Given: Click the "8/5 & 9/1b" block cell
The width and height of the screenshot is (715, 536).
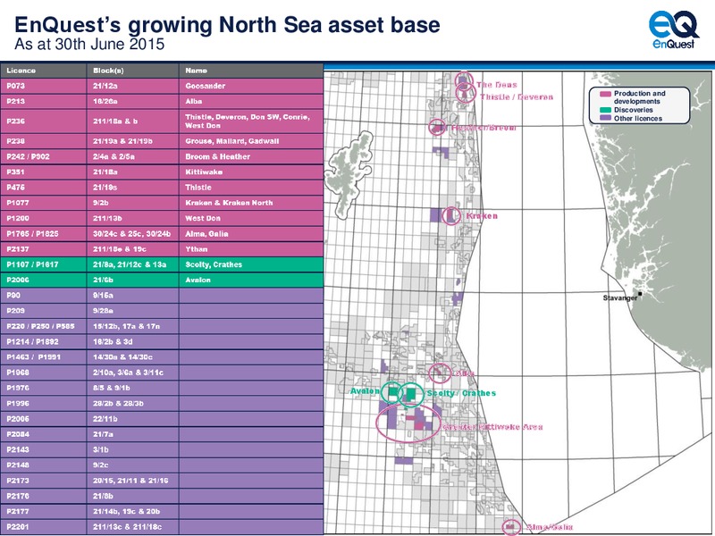Looking at the screenshot, I should (x=132, y=388).
